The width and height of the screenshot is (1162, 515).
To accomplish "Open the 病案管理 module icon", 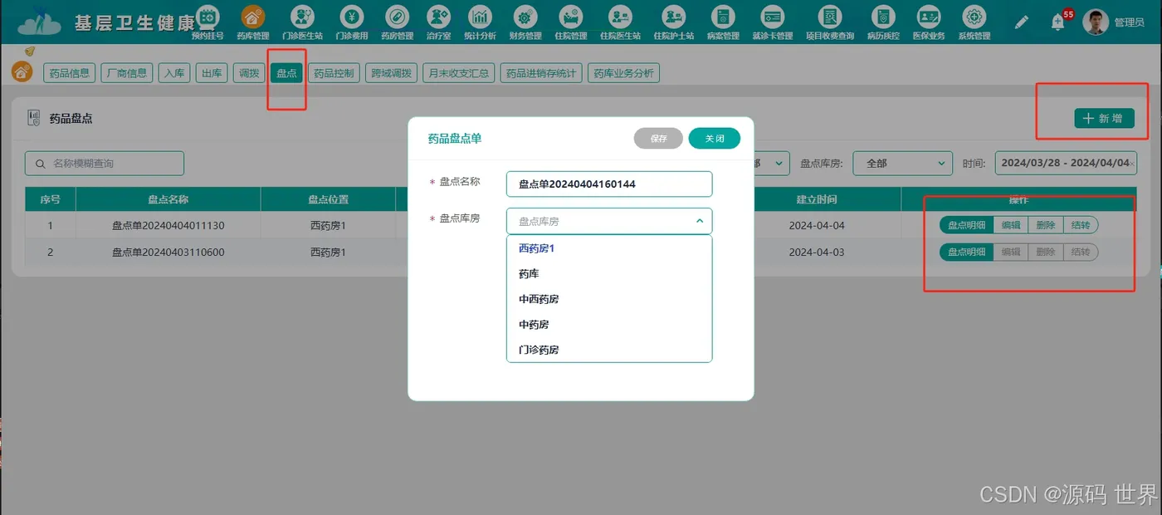I will click(723, 17).
